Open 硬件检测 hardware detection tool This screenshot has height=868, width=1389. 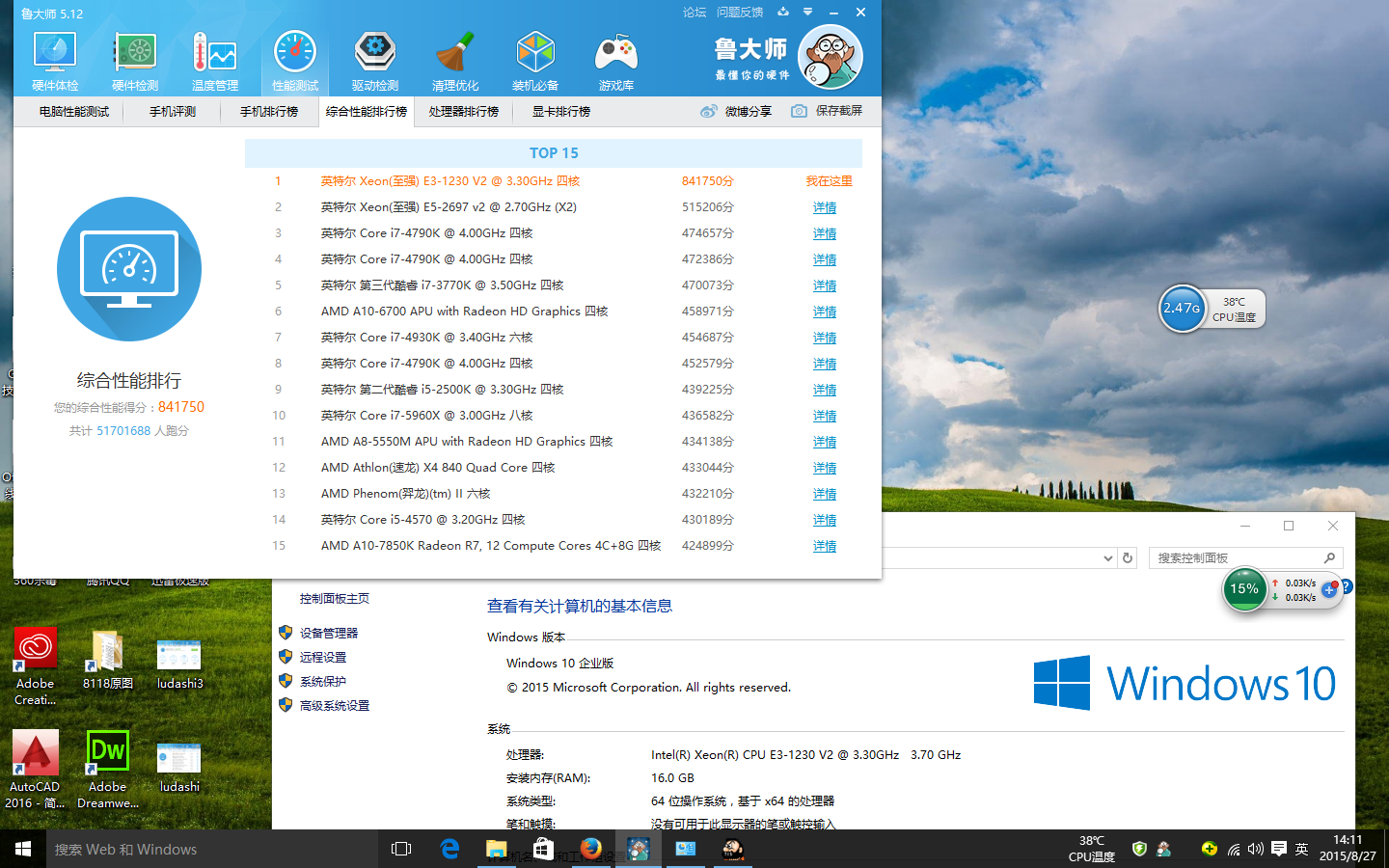(x=135, y=62)
